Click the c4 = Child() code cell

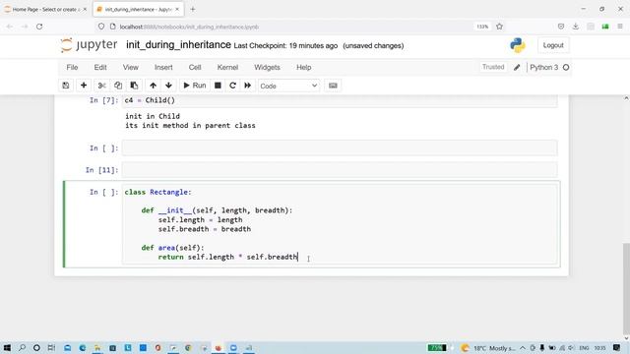[x=340, y=100]
